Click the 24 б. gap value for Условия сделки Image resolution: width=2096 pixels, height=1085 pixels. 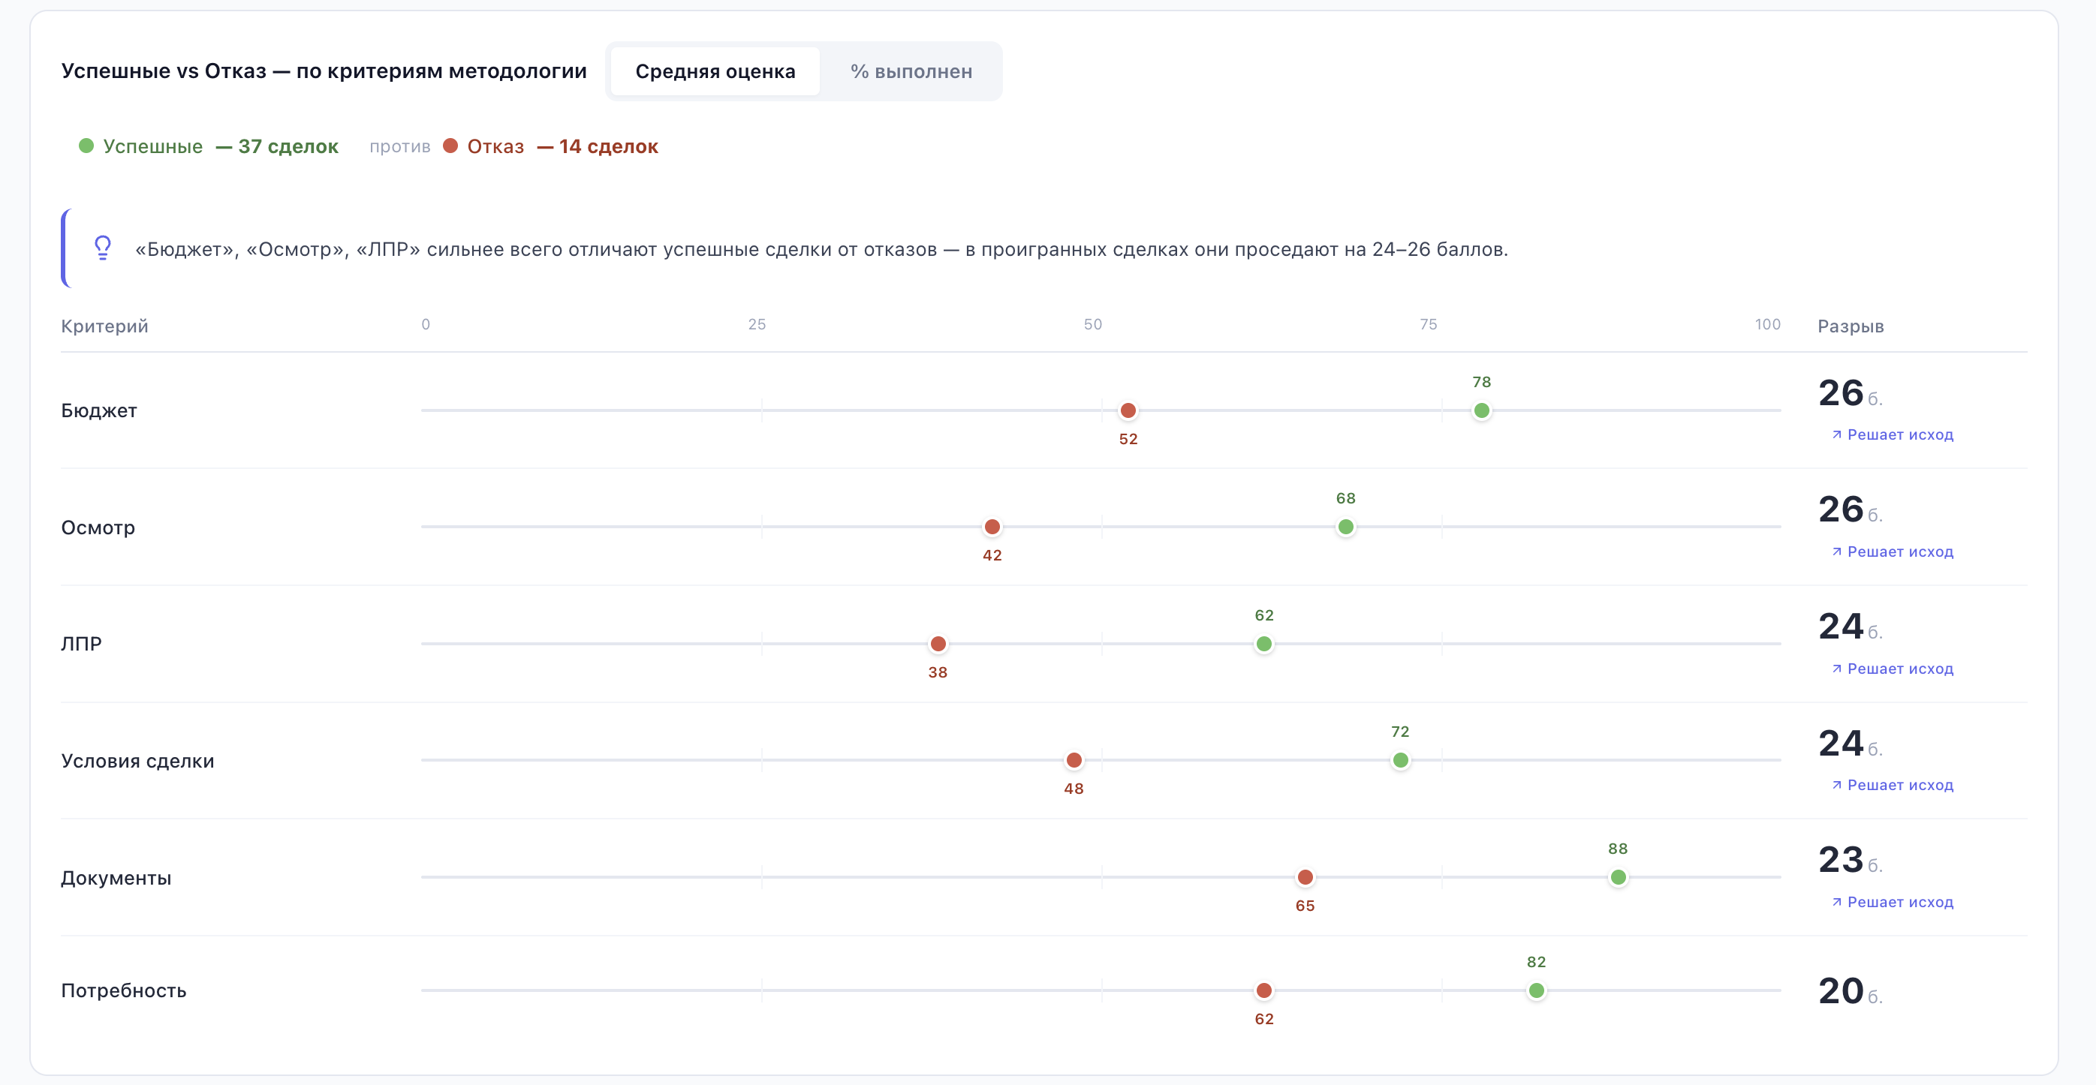(1851, 744)
